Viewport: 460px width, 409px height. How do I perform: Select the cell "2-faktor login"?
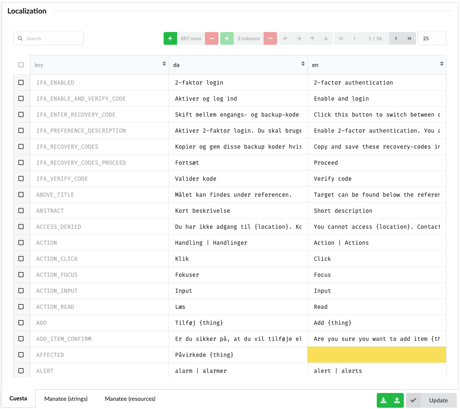pos(238,83)
